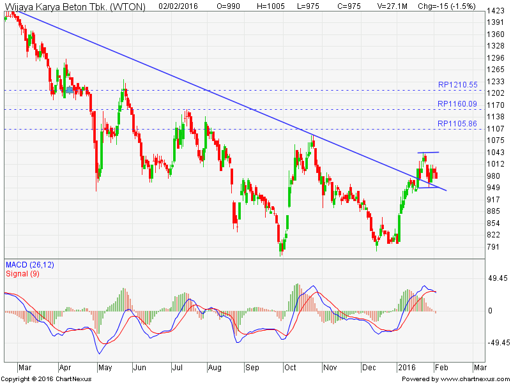Select the Signal (9) indicator label

22,273
